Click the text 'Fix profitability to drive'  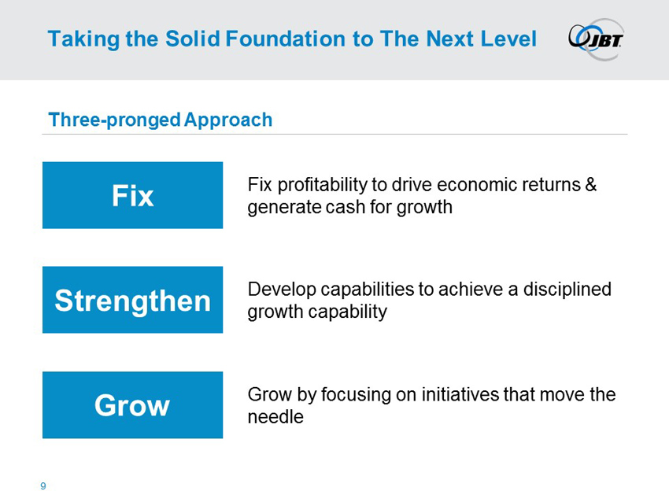[327, 185]
